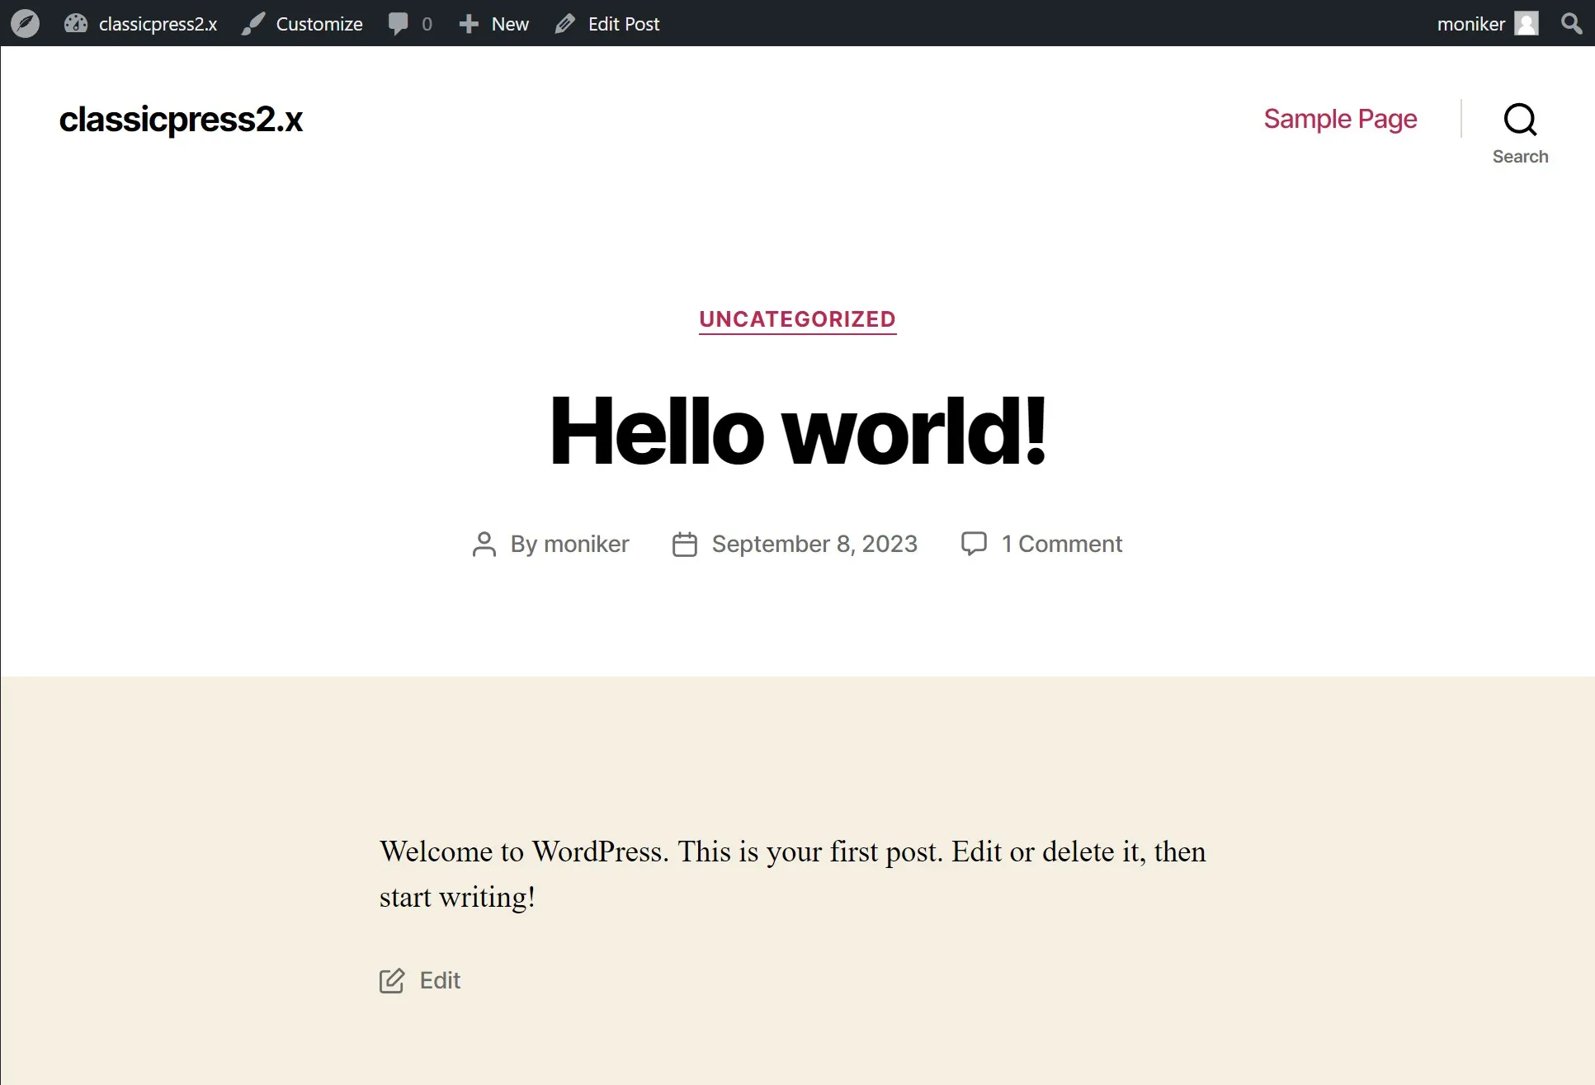Click the dashboard gauge icon in admin bar
This screenshot has width=1595, height=1085.
(x=76, y=23)
